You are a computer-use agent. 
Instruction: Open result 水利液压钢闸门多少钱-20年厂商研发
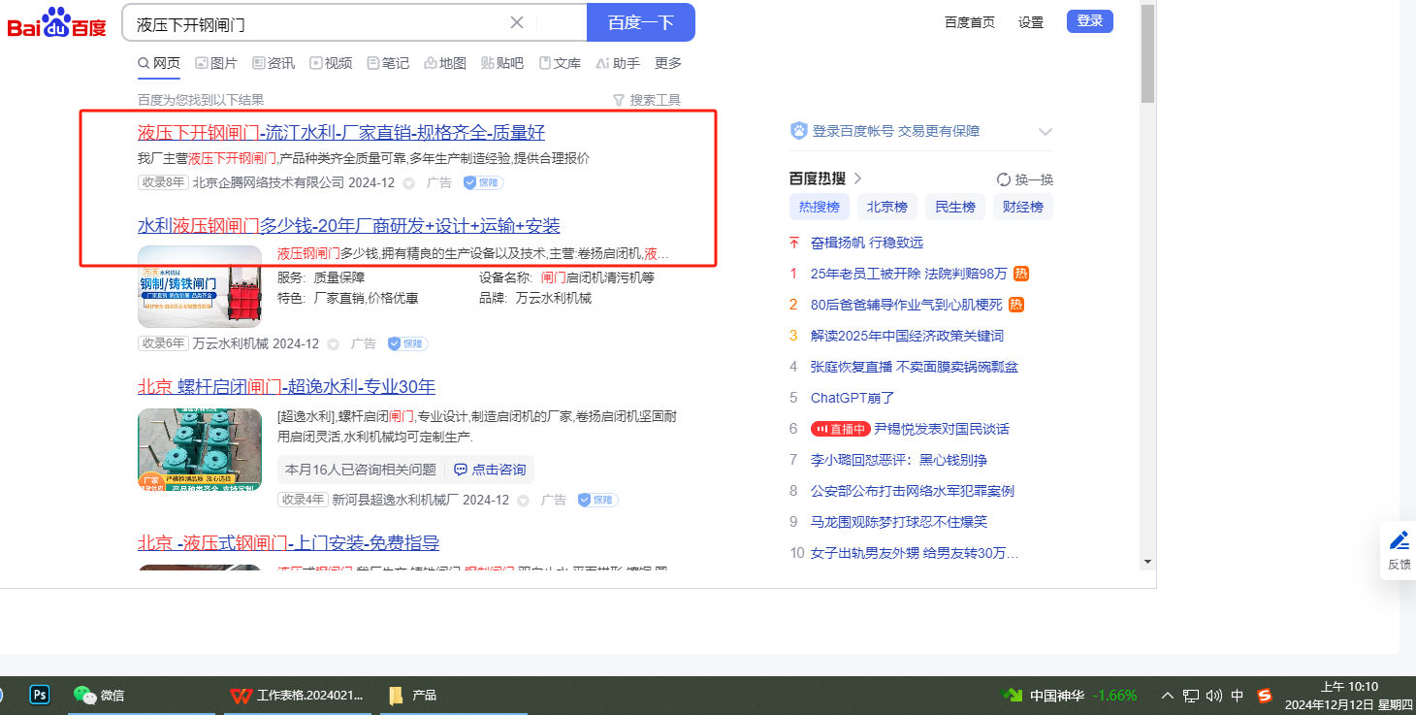point(349,226)
